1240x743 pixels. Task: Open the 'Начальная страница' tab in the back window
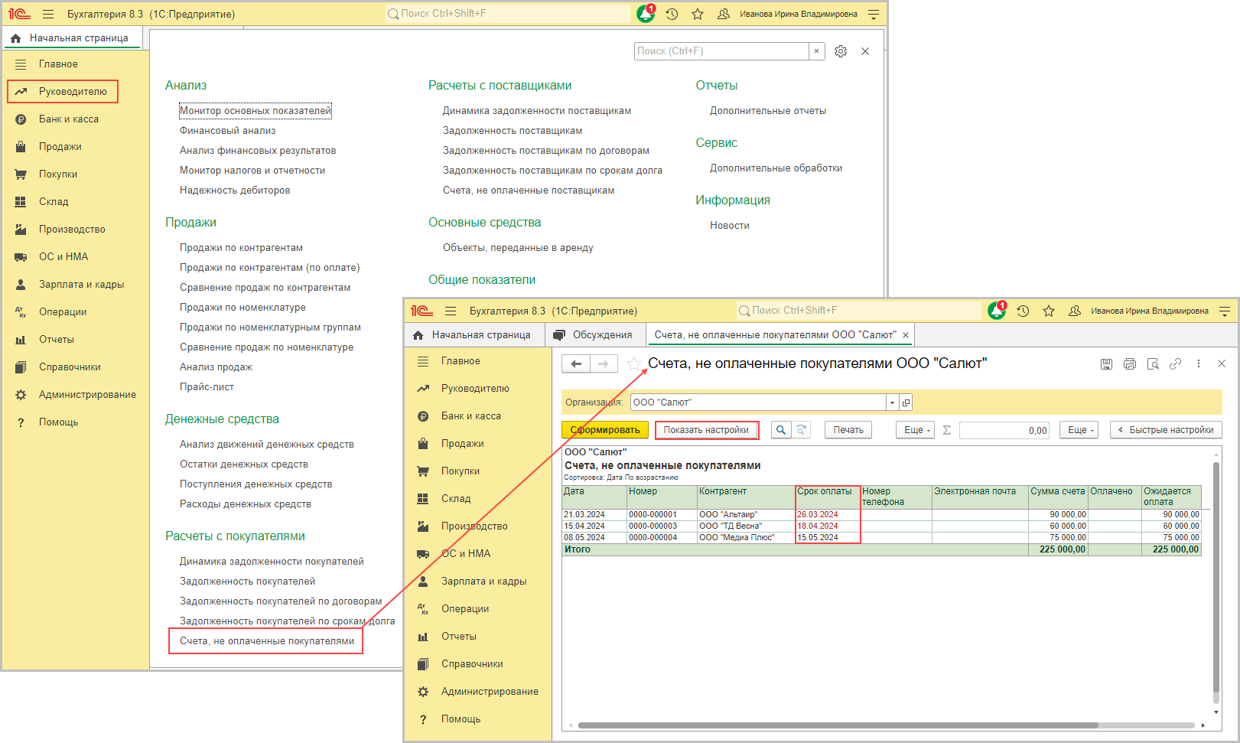tap(71, 38)
